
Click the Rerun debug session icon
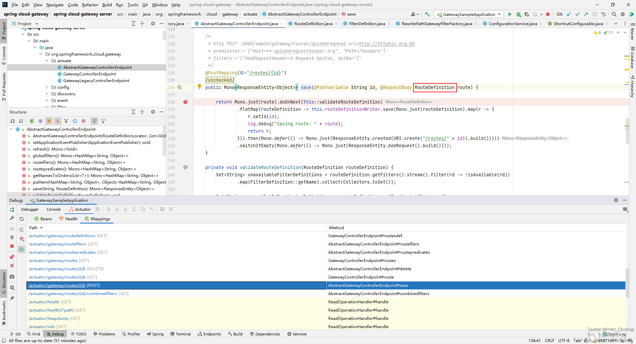click(12, 209)
